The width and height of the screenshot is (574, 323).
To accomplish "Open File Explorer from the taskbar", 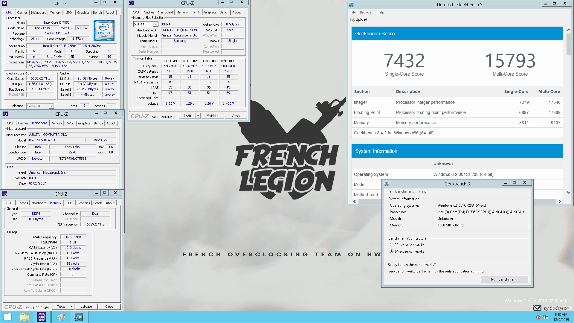I will [24, 317].
